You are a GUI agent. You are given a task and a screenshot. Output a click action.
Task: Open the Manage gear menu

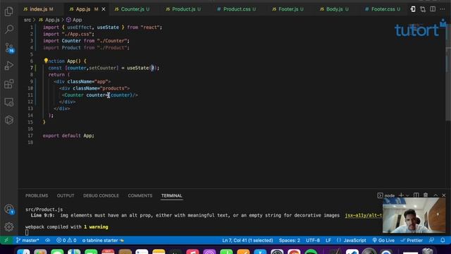(x=9, y=227)
